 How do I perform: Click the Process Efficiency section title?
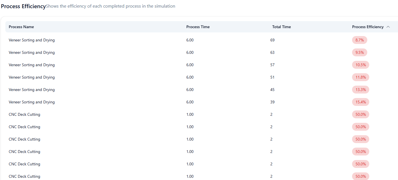(23, 6)
